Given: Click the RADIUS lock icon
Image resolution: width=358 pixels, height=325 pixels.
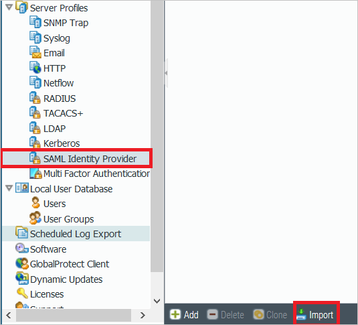Looking at the screenshot, I should tap(35, 98).
